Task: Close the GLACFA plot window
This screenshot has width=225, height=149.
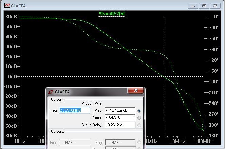Action: pyautogui.click(x=215, y=6)
